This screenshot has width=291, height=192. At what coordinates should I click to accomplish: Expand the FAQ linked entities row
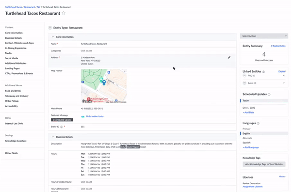click(x=284, y=76)
